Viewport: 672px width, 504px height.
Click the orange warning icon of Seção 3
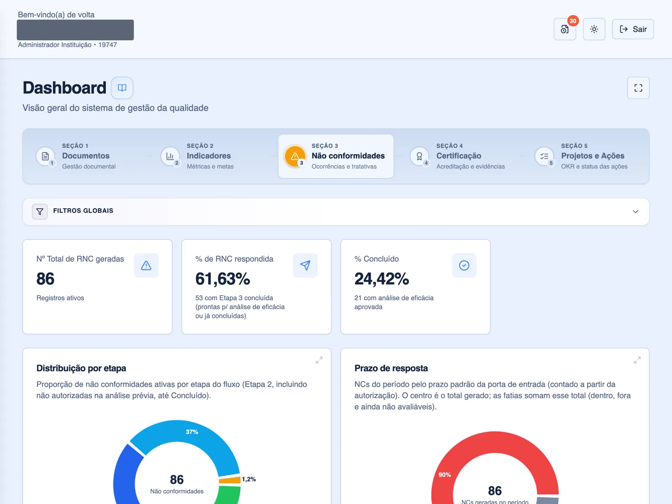click(295, 156)
